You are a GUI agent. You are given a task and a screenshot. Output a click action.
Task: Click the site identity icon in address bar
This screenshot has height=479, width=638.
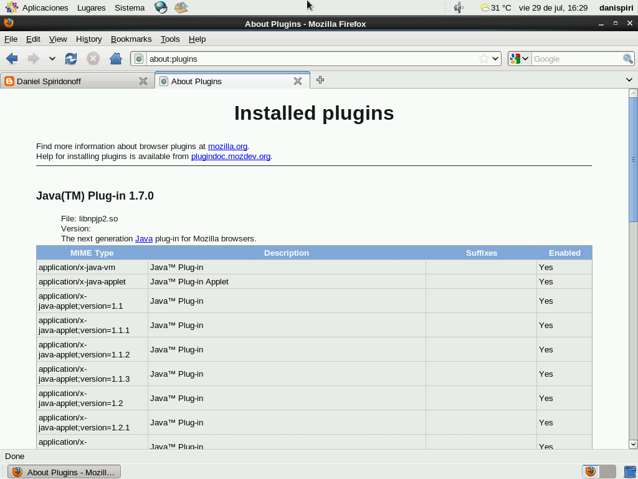[138, 58]
